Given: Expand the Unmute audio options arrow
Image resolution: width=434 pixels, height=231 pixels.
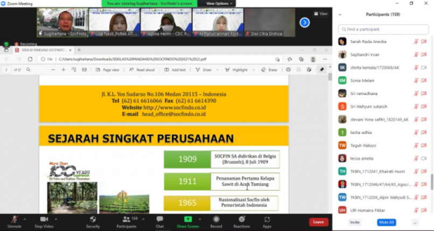Looking at the screenshot, I should click(25, 219).
